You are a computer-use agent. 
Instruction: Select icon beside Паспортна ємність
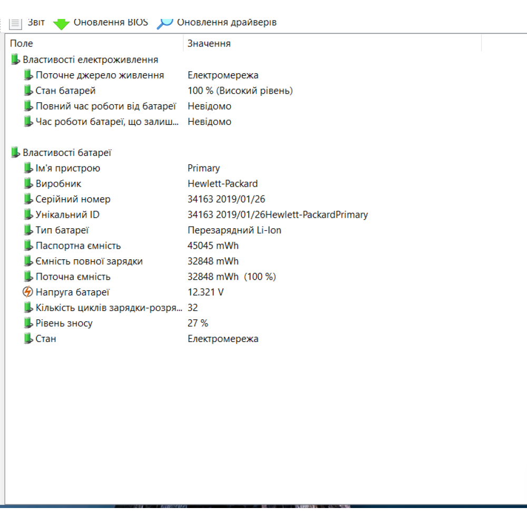(28, 246)
